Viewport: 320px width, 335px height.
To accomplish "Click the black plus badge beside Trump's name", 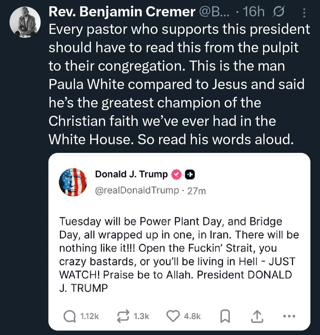I will click(190, 174).
